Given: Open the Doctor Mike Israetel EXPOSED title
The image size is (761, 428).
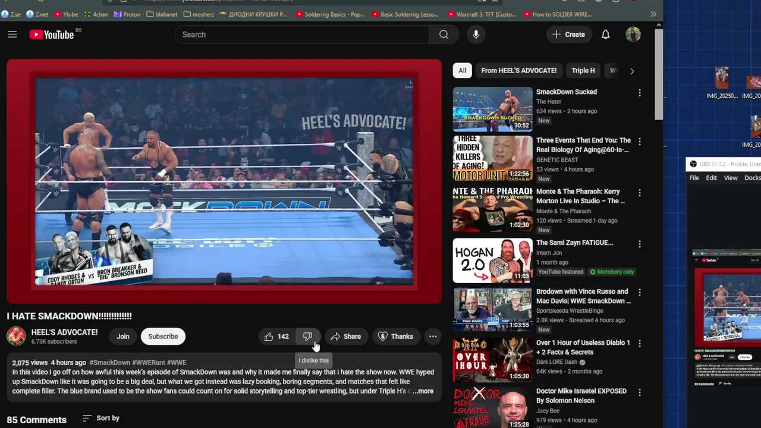Looking at the screenshot, I should tap(581, 396).
